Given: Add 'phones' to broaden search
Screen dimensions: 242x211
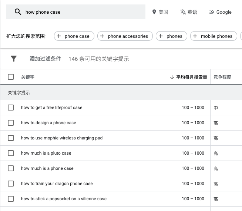Looking at the screenshot, I should pyautogui.click(x=171, y=36).
